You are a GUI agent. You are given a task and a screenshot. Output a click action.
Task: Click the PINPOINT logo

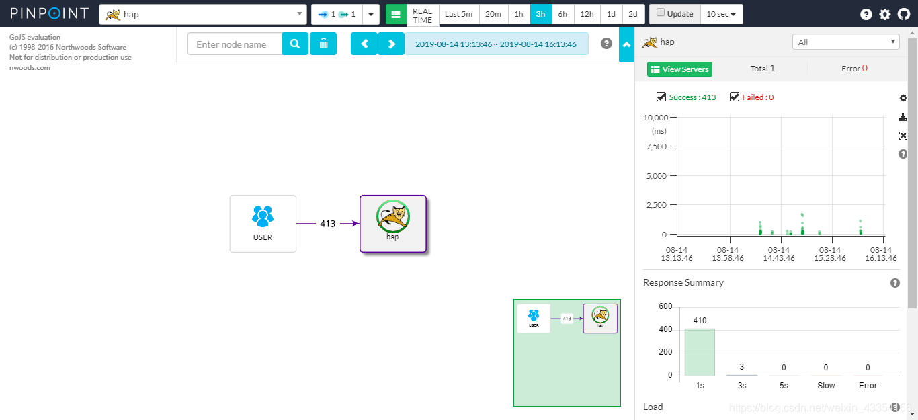tap(49, 13)
